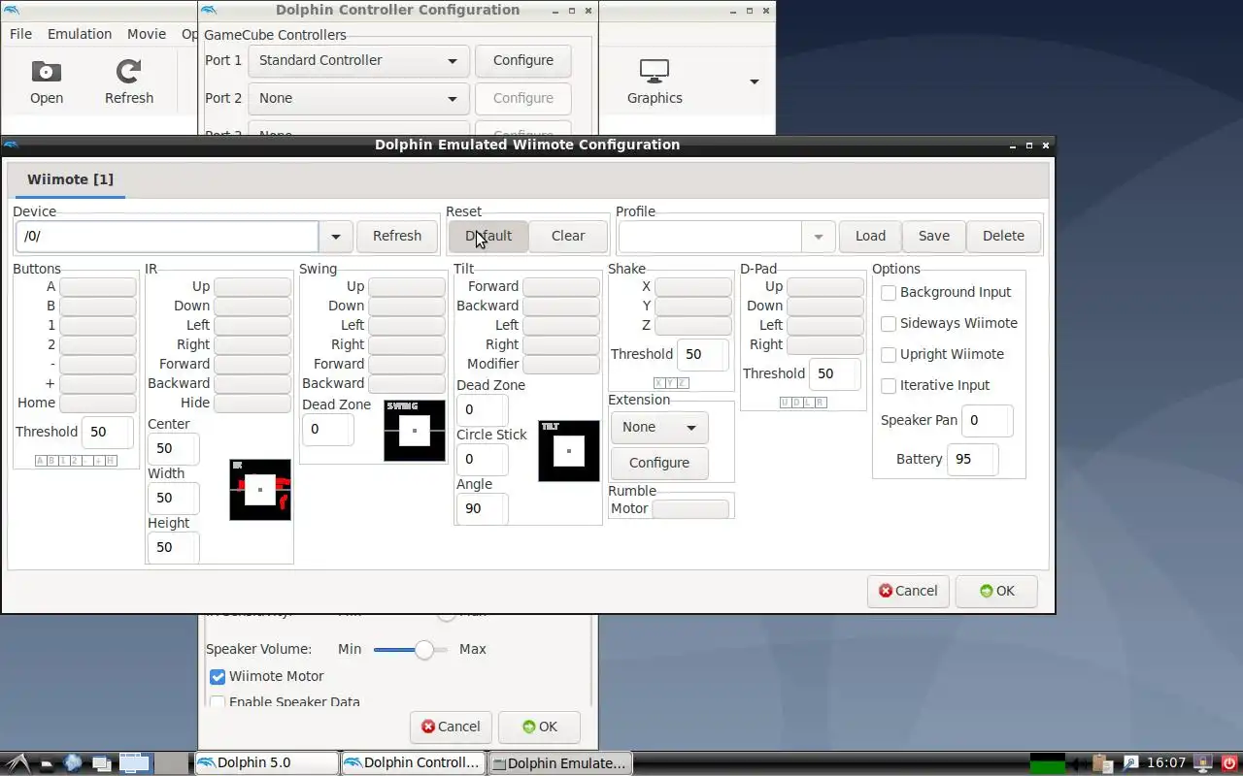Click the Load profile button
The image size is (1243, 776).
pyautogui.click(x=870, y=236)
